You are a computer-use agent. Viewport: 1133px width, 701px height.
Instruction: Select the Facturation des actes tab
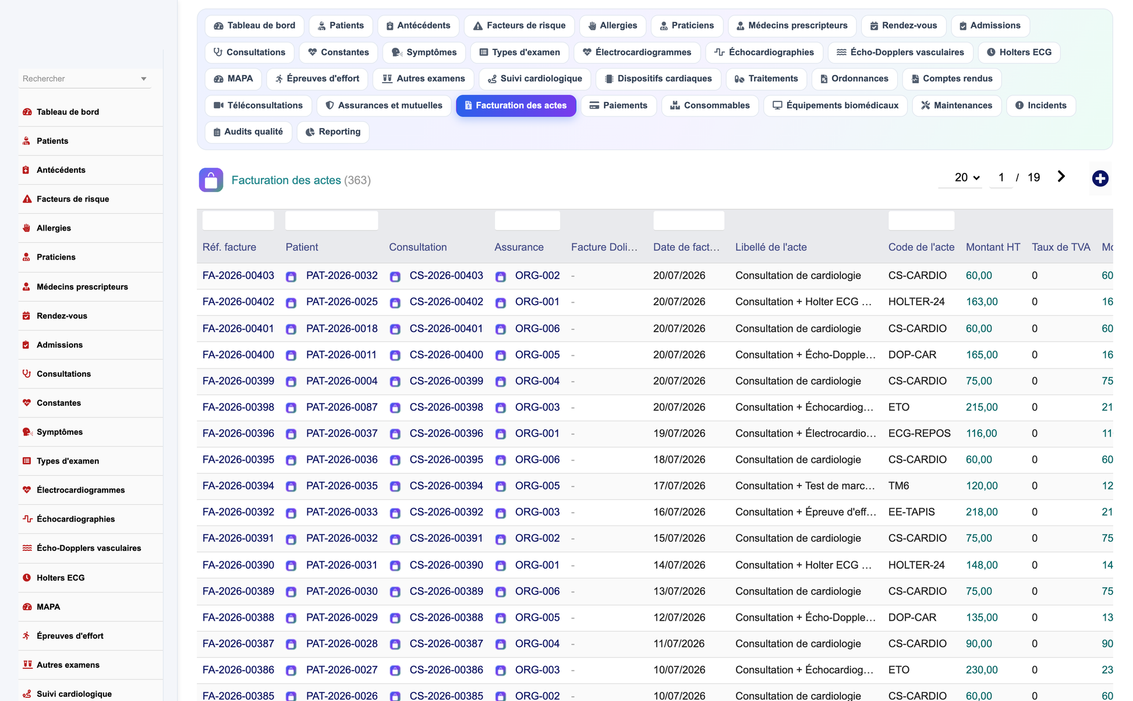516,105
